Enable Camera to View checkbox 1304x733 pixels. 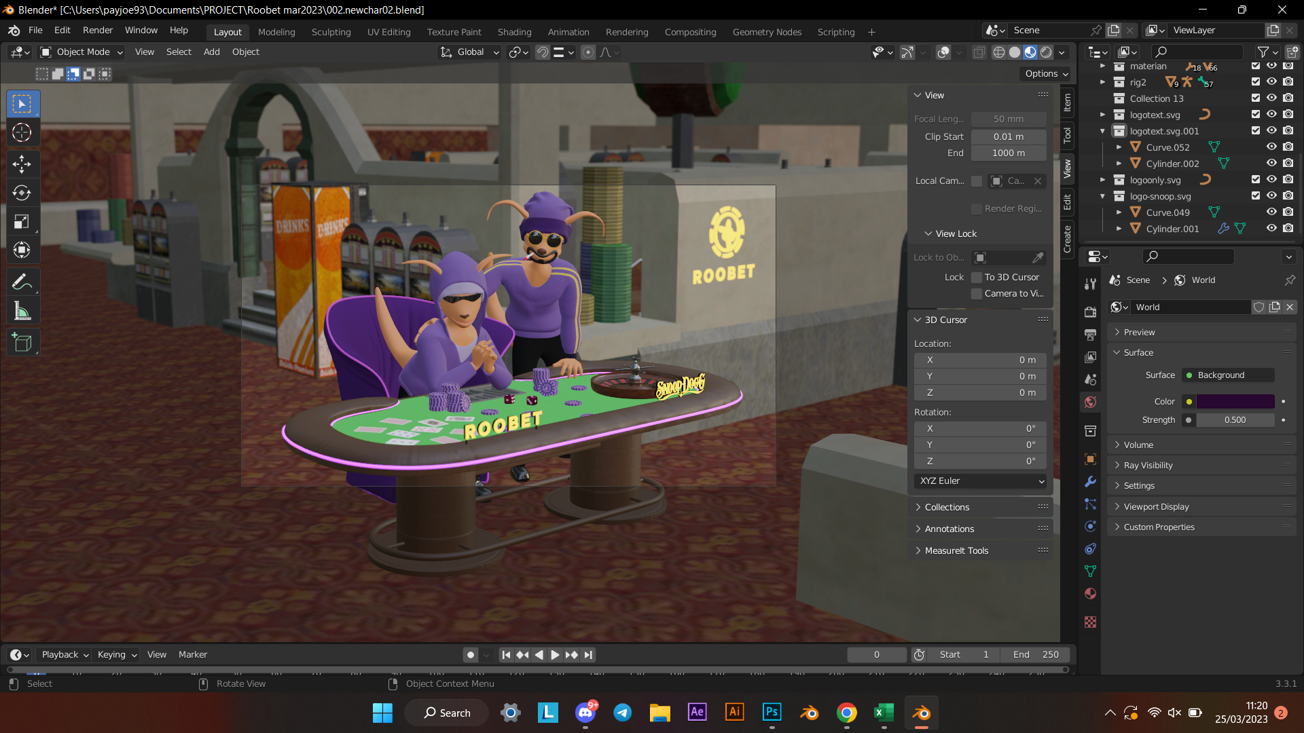coord(977,293)
